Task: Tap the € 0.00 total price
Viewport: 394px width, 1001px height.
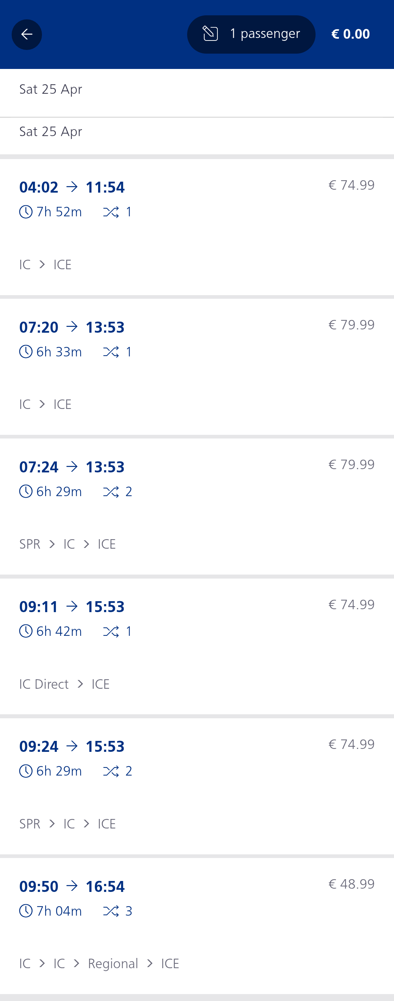Action: [350, 34]
